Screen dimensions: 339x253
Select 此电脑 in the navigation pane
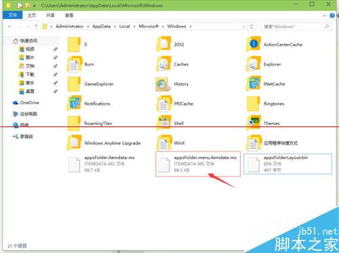pyautogui.click(x=25, y=114)
